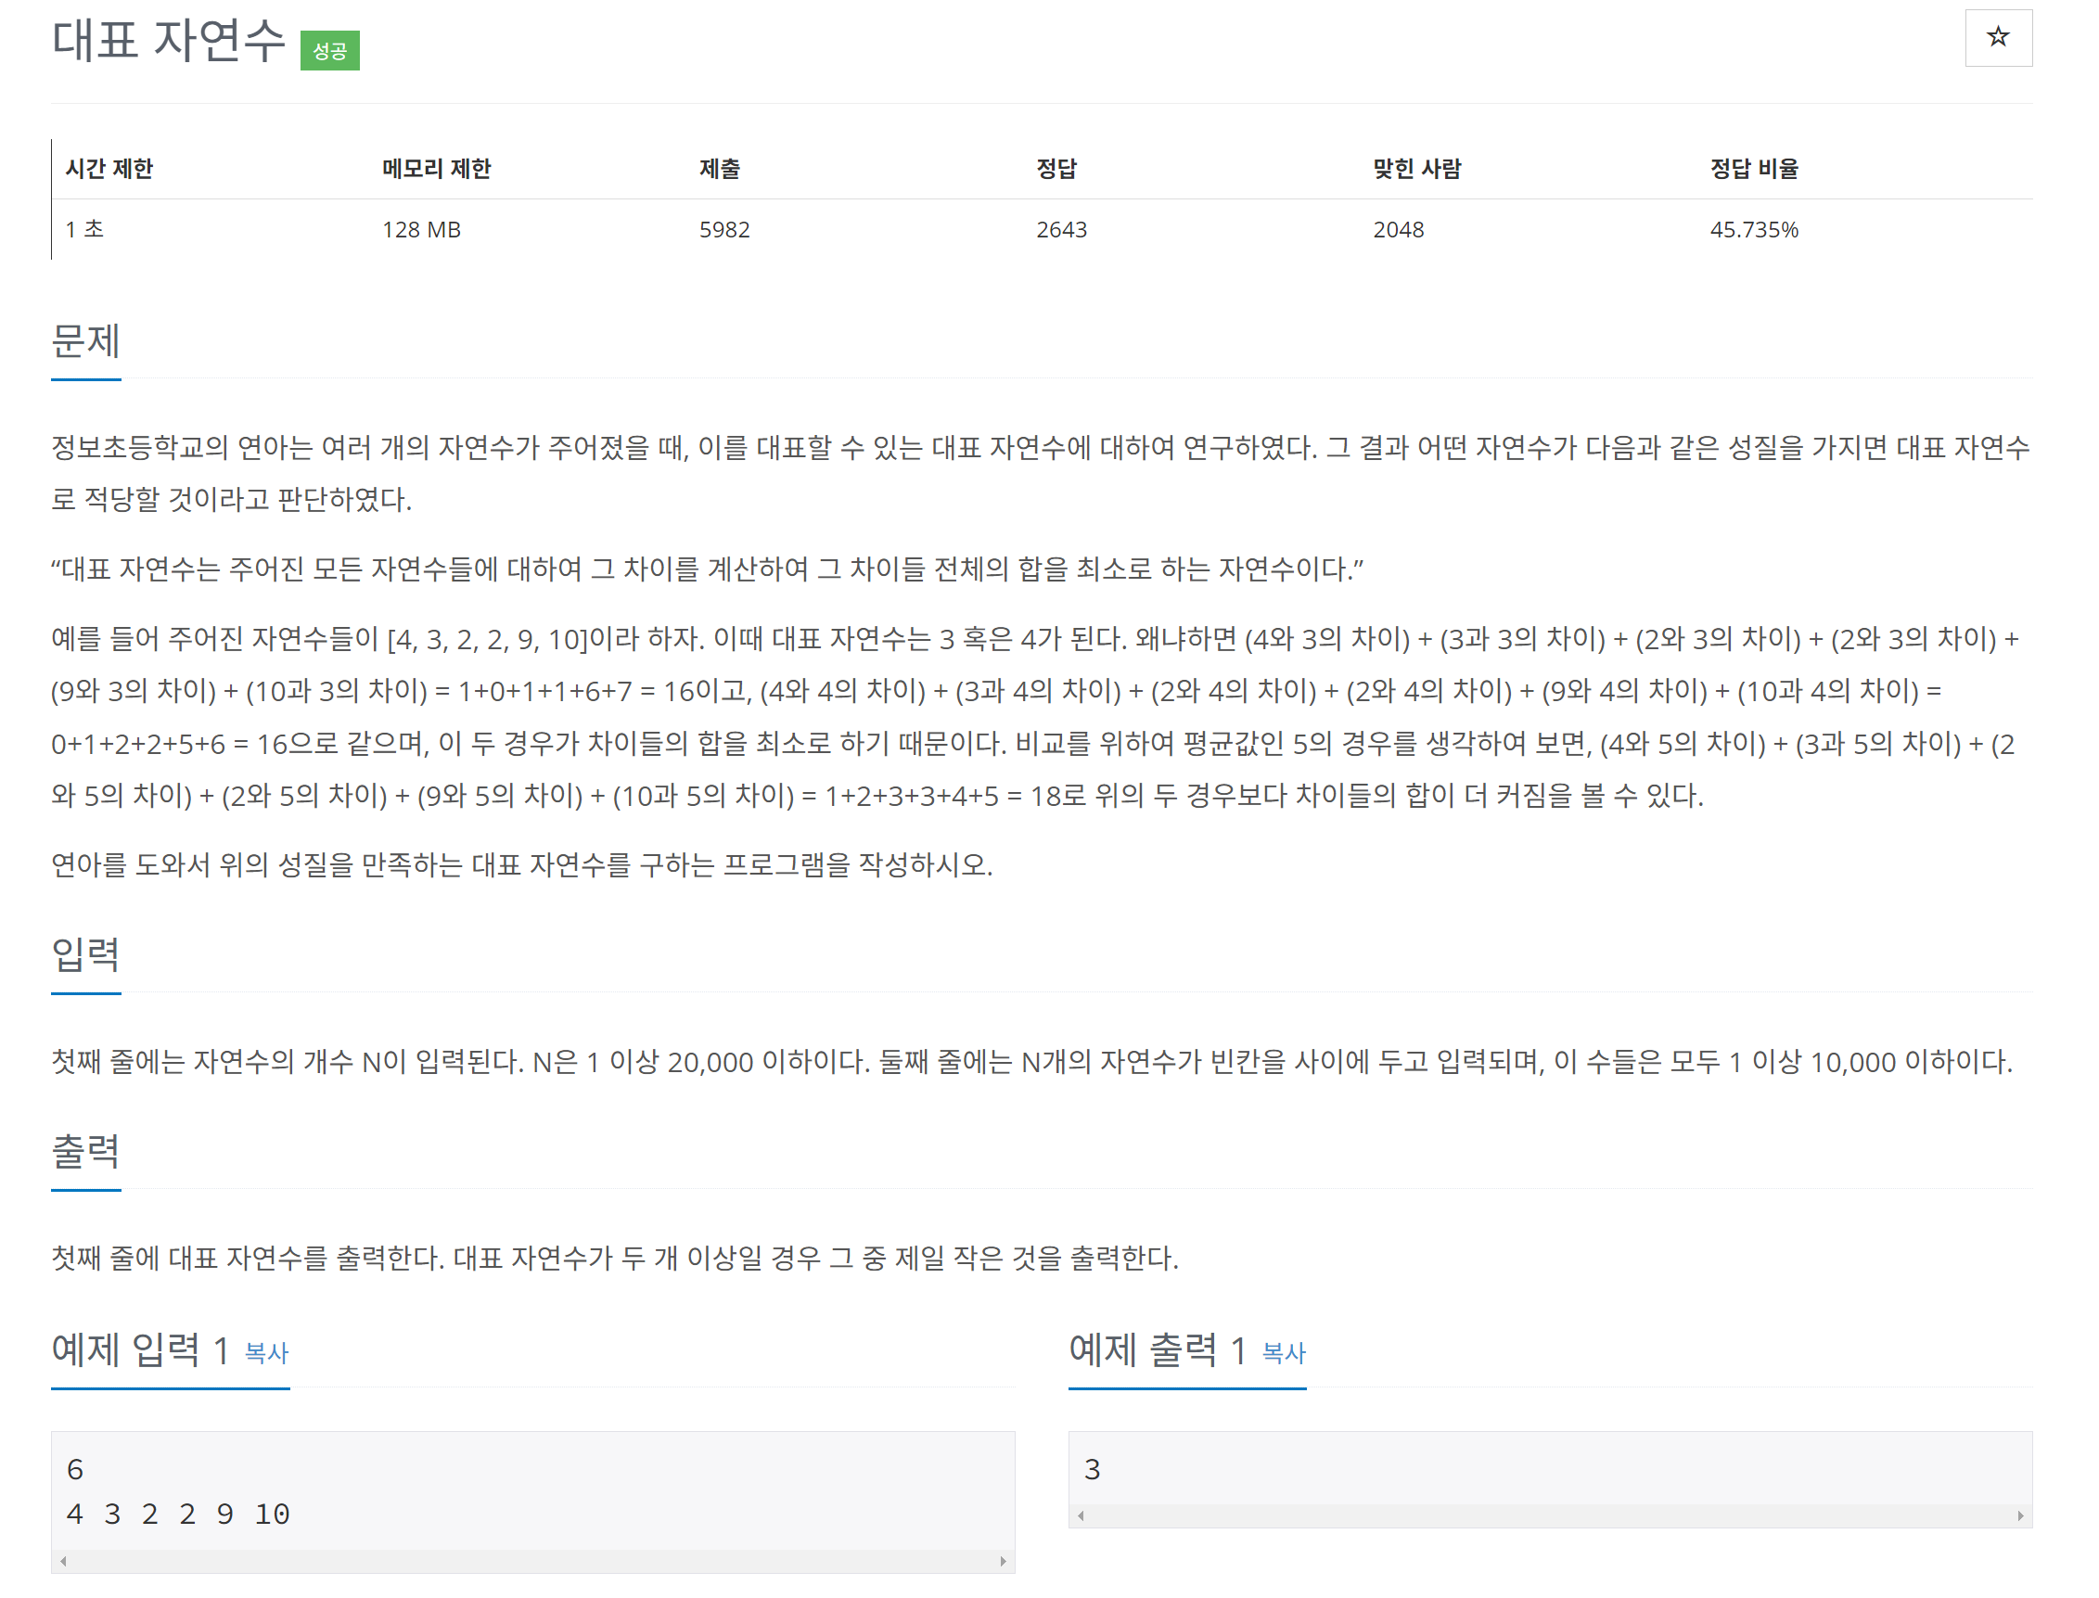Click right arrow of output scrollbar
2099x1598 pixels.
[2020, 1515]
